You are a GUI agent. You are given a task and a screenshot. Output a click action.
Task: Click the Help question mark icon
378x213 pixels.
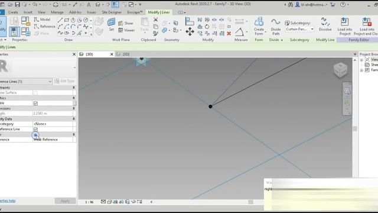[x=343, y=4]
